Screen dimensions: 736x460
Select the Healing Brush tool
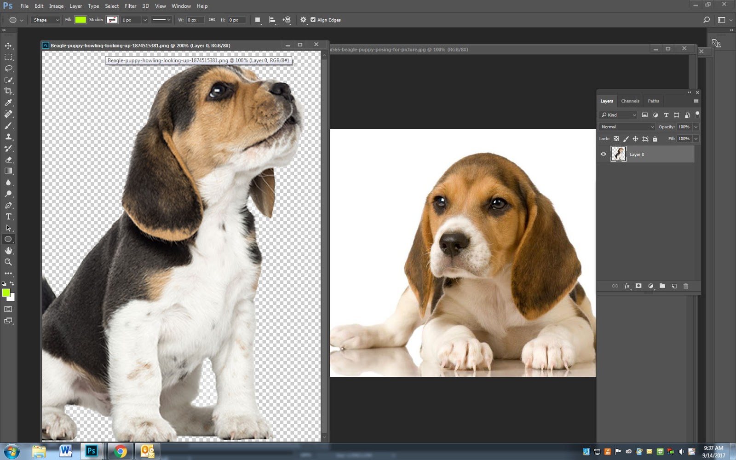coord(7,114)
